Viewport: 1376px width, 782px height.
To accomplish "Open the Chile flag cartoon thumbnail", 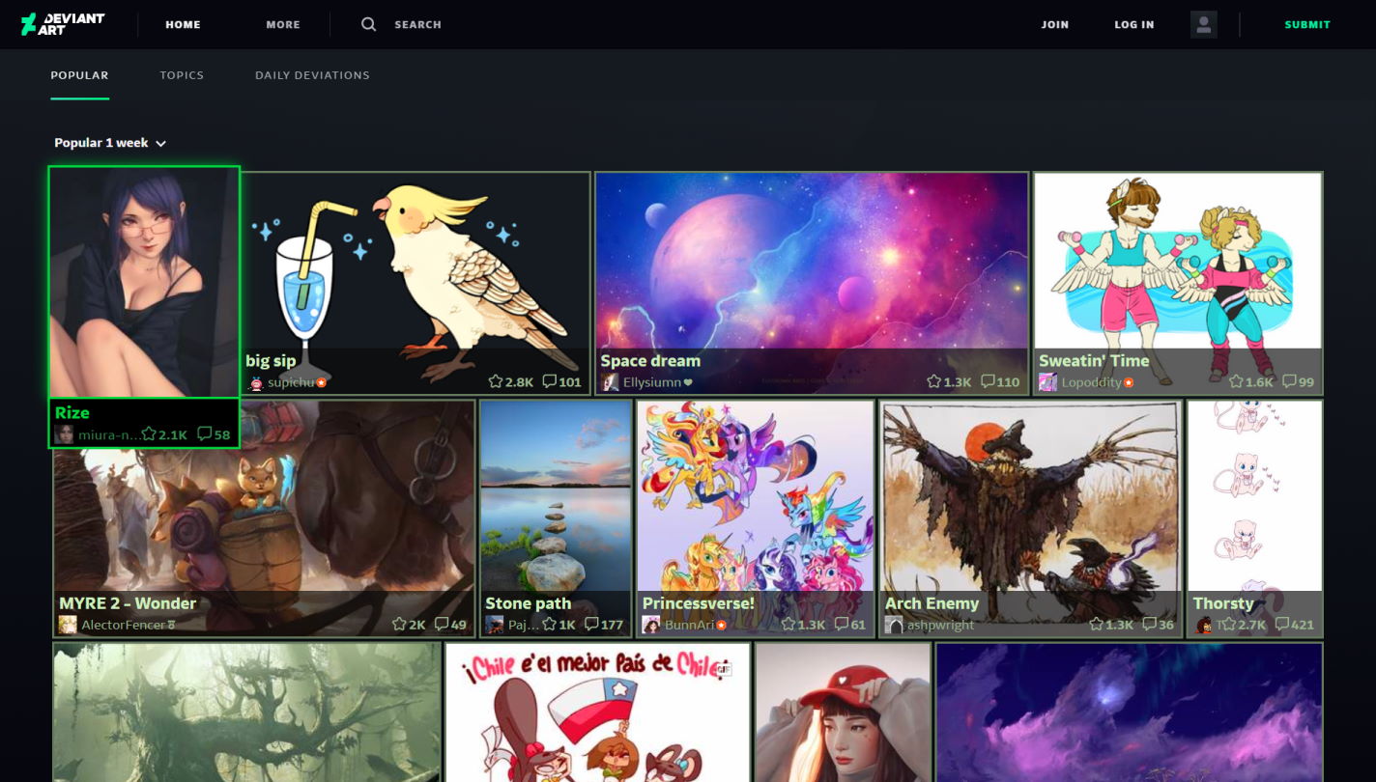I will point(597,712).
